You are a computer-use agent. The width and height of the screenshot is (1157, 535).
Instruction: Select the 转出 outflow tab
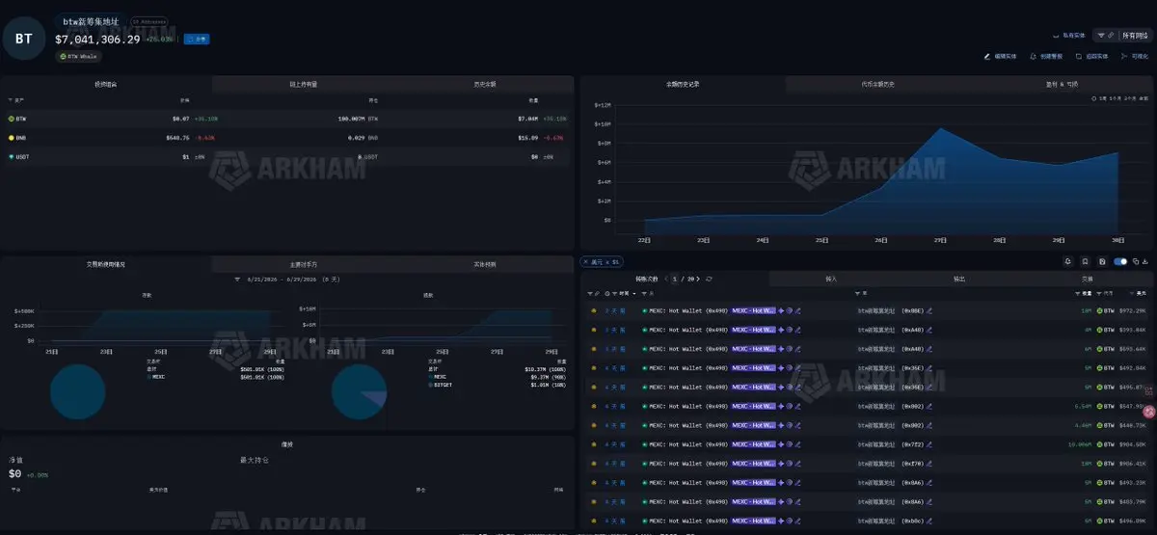[x=959, y=279]
